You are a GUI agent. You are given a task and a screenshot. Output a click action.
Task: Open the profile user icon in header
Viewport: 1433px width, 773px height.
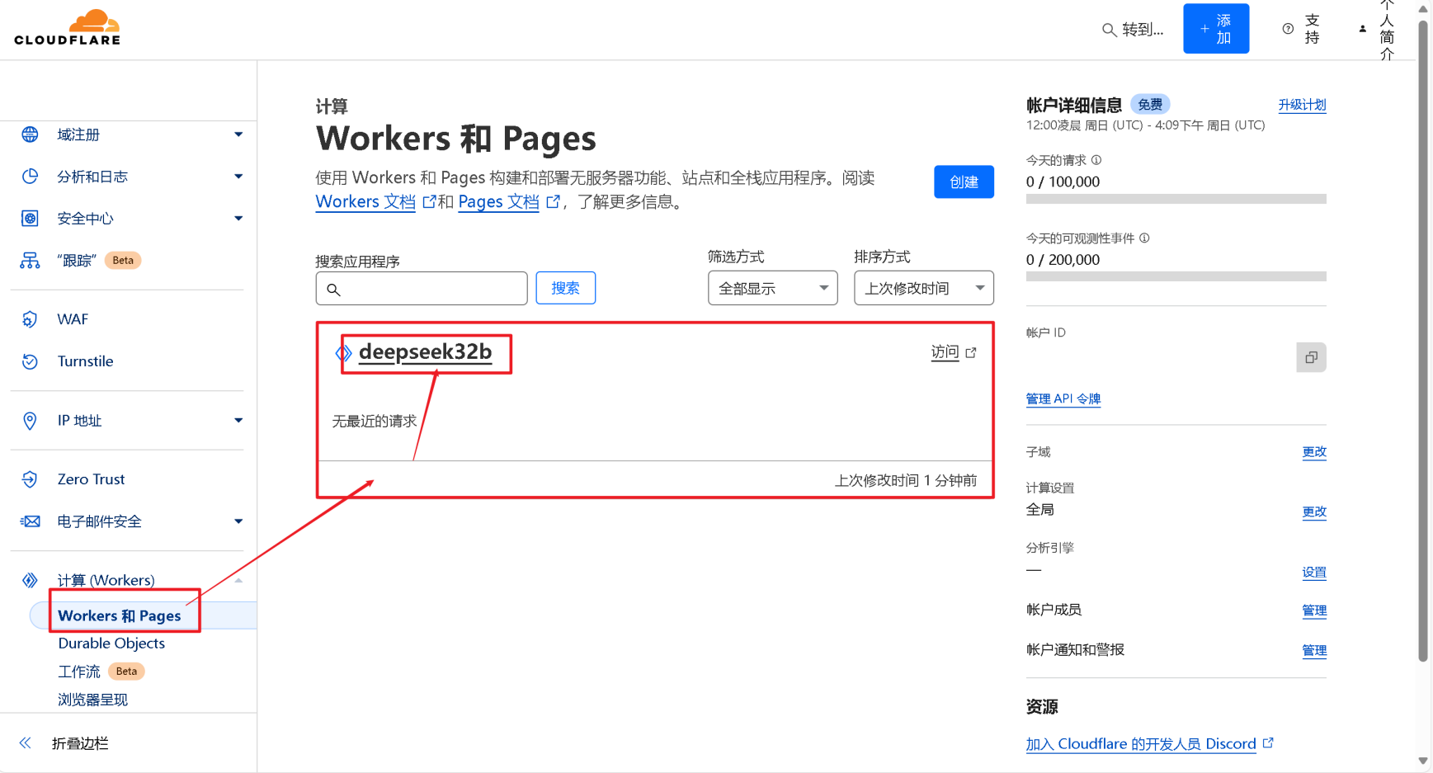[1362, 29]
